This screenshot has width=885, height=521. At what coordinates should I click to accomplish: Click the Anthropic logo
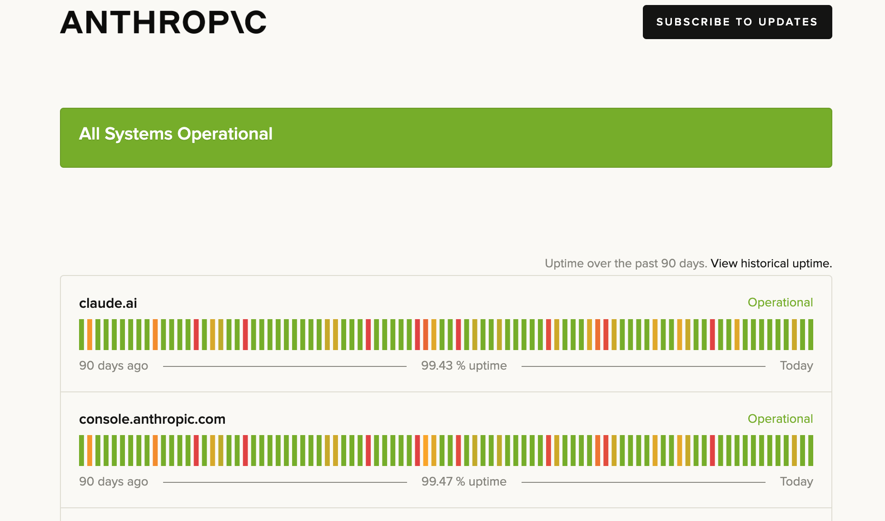(163, 22)
